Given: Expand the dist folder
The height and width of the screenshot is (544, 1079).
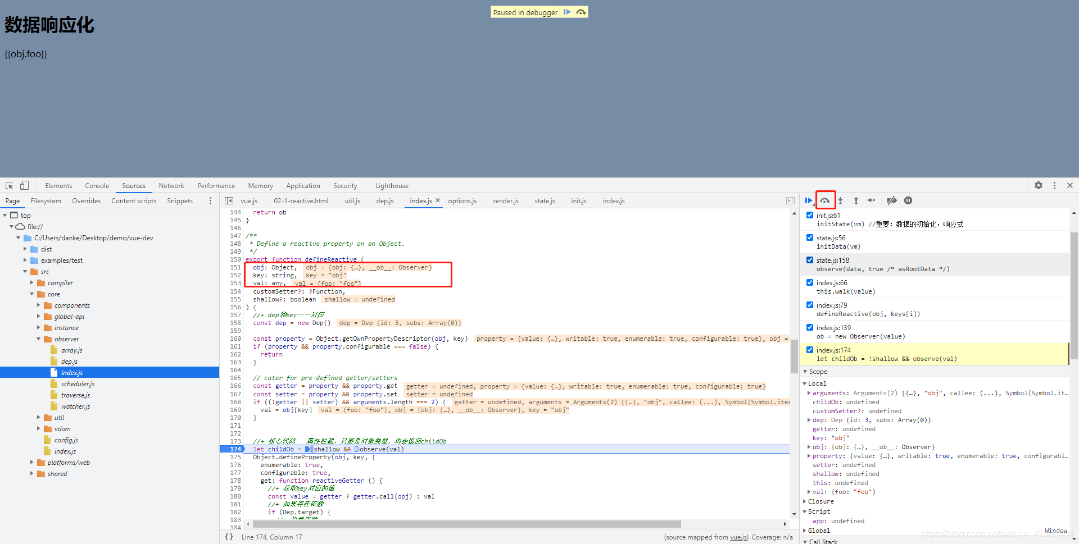Looking at the screenshot, I should point(25,249).
